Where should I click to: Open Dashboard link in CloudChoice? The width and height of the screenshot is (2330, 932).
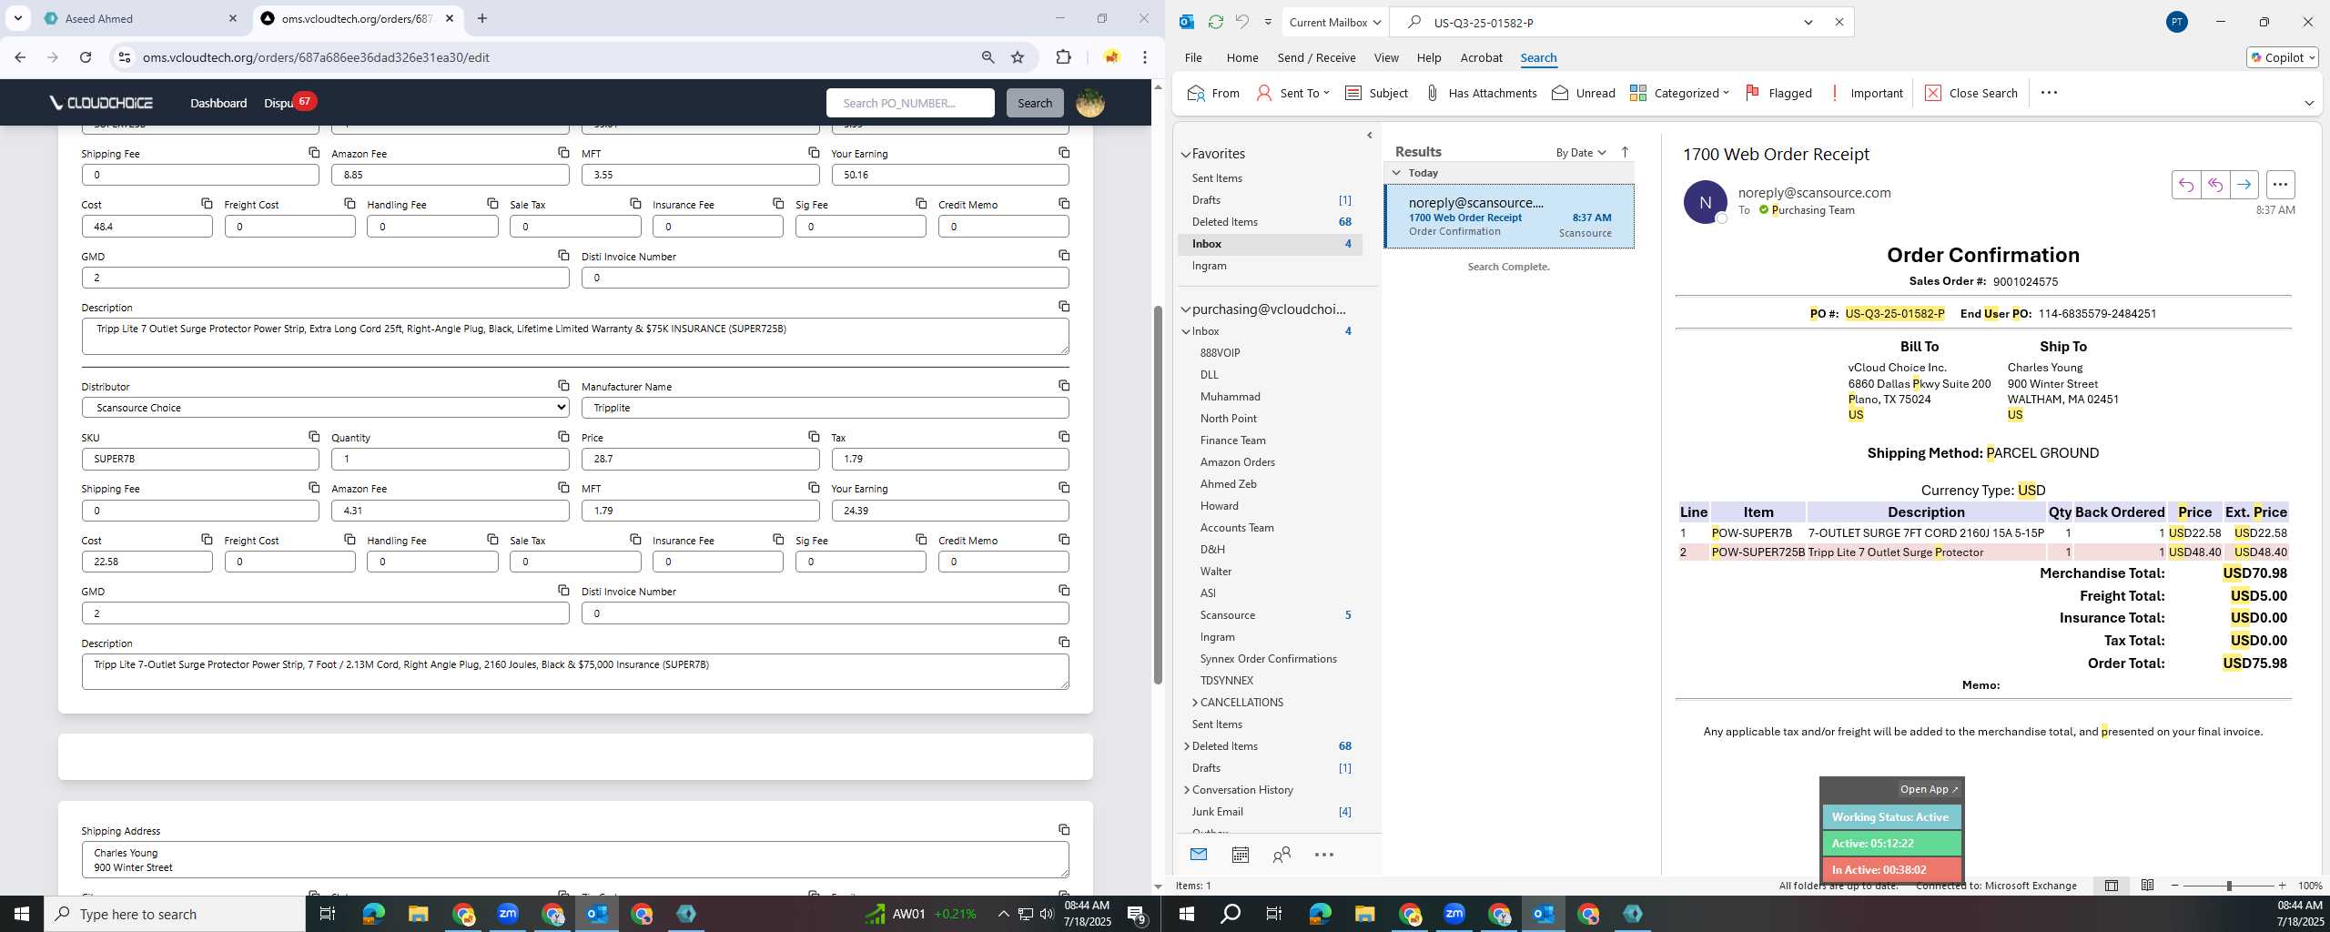(x=218, y=103)
